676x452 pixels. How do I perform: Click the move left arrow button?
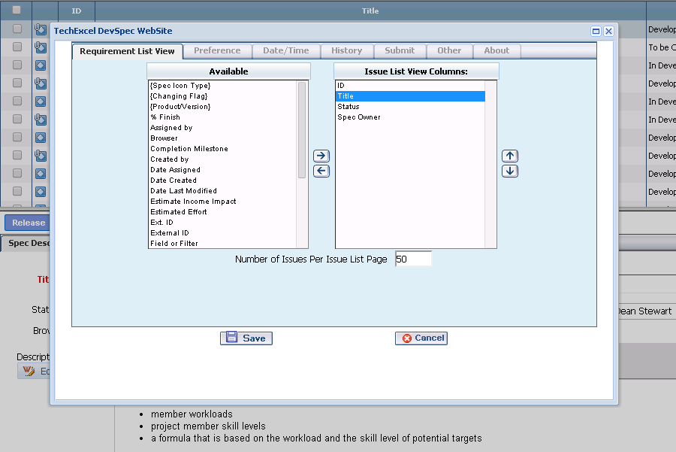pyautogui.click(x=321, y=171)
